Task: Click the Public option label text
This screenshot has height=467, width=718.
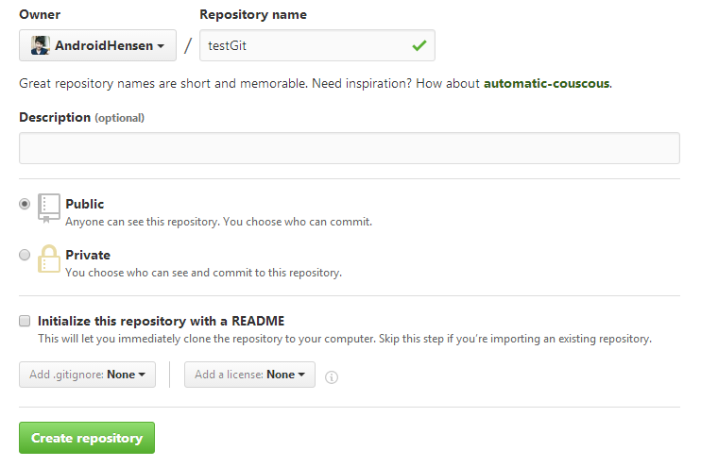Action: click(85, 204)
